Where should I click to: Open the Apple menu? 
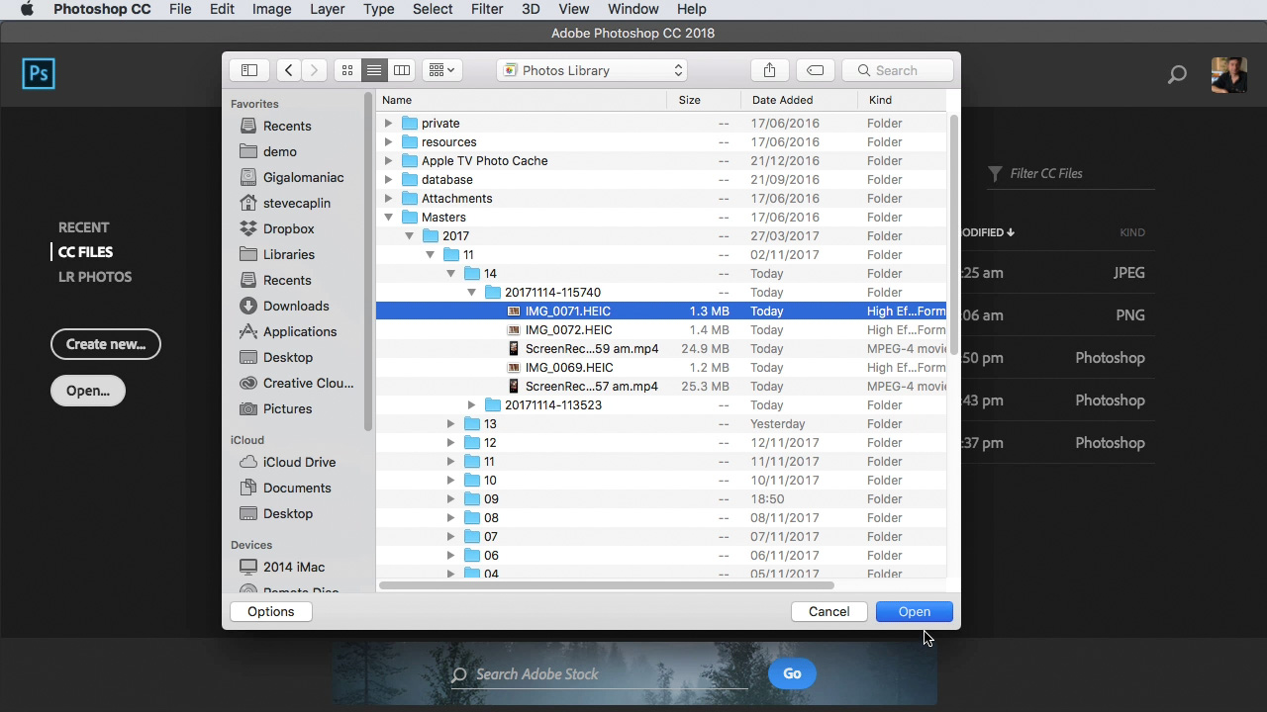[x=27, y=9]
